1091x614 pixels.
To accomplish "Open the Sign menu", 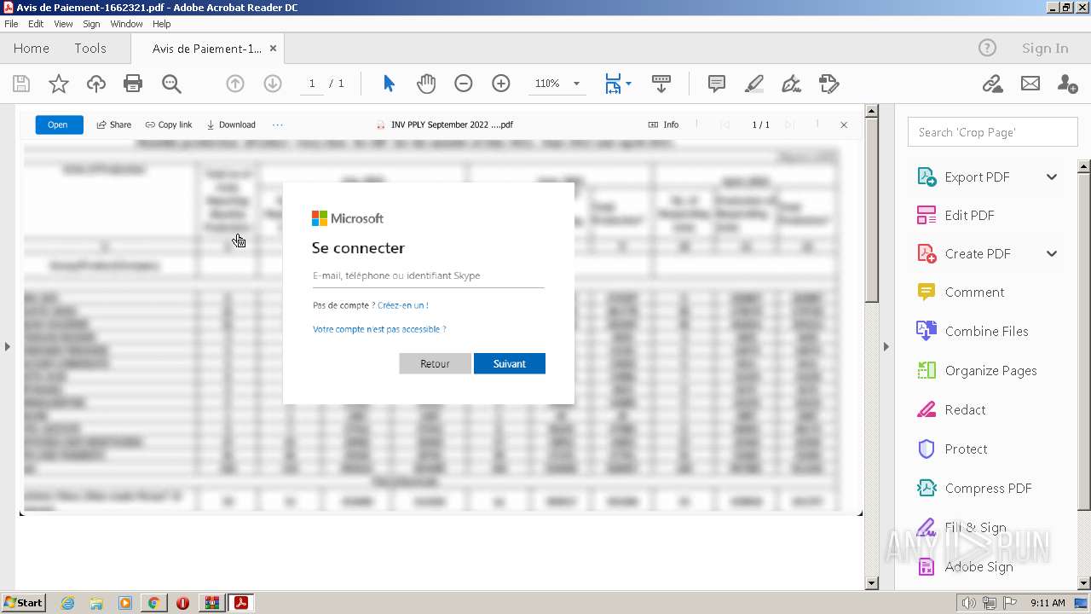I will click(91, 24).
